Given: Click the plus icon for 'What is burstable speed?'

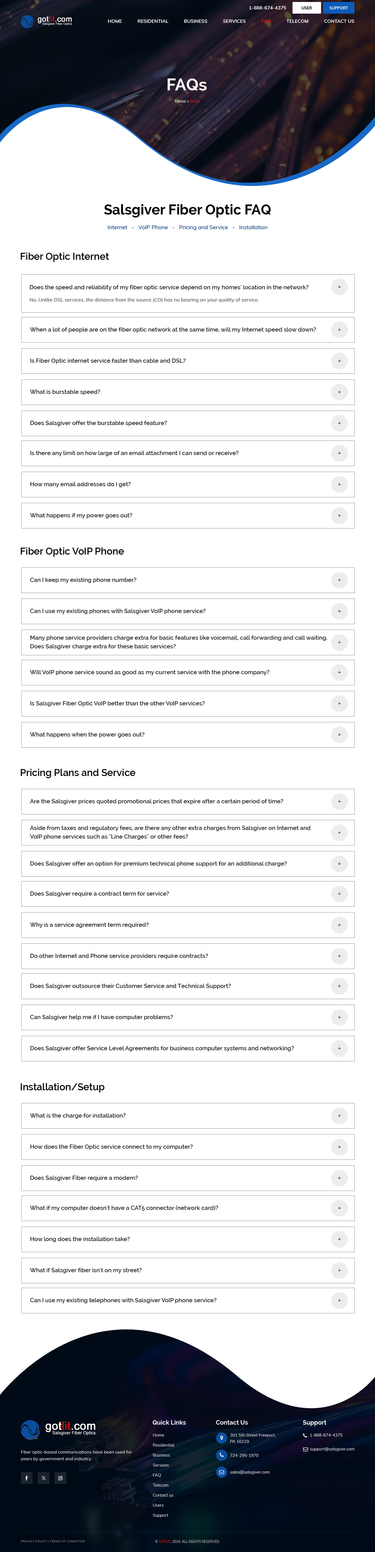Looking at the screenshot, I should pos(339,392).
